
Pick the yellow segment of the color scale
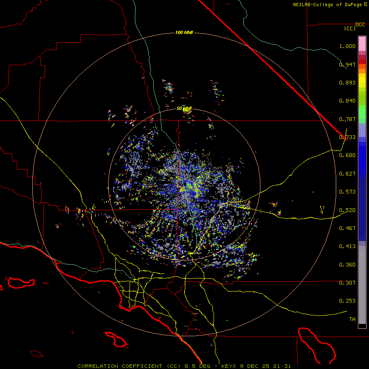click(362, 80)
